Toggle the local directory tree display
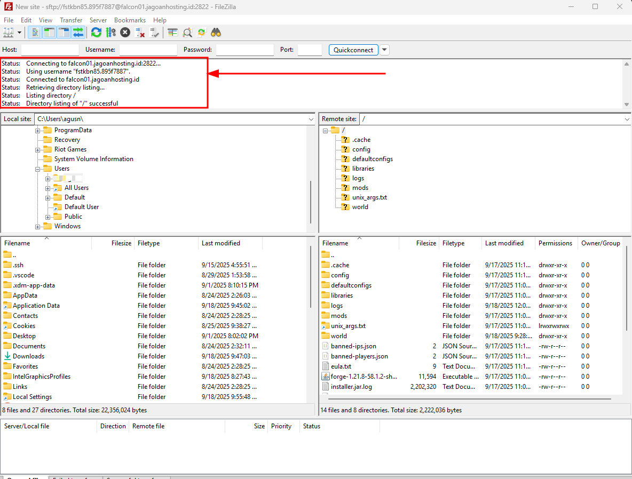The width and height of the screenshot is (632, 479). coord(49,33)
